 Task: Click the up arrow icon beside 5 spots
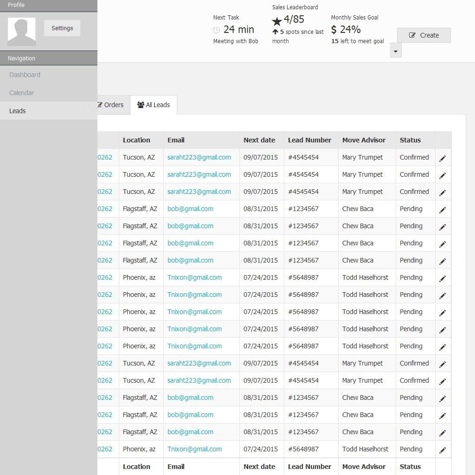click(275, 32)
